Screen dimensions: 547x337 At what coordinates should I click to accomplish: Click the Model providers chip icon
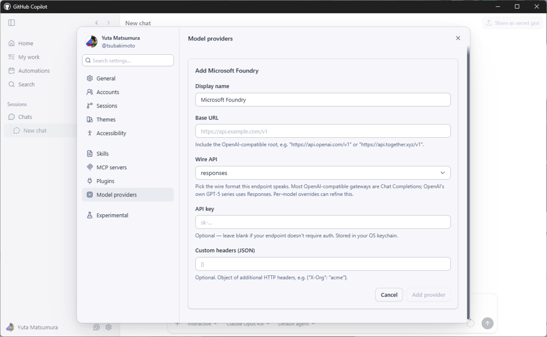(x=90, y=195)
